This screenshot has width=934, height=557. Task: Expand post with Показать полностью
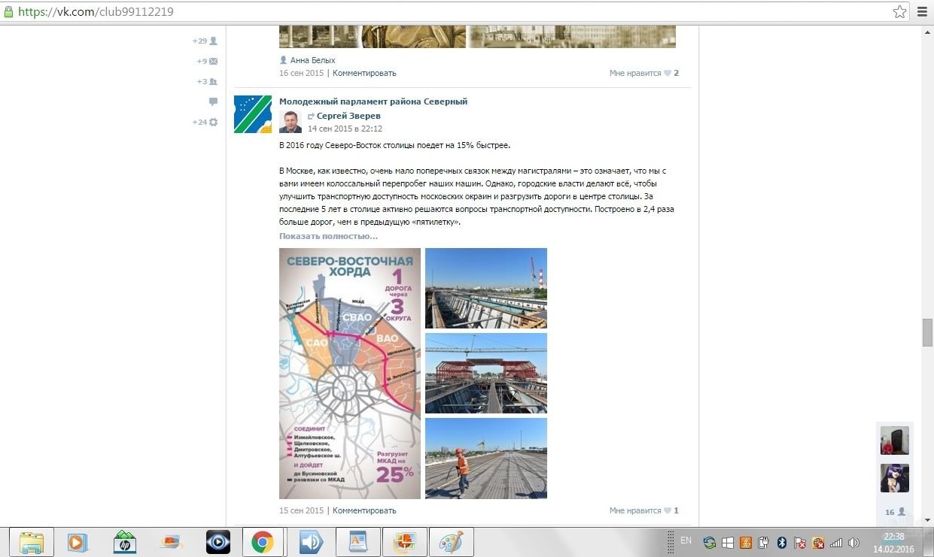328,236
